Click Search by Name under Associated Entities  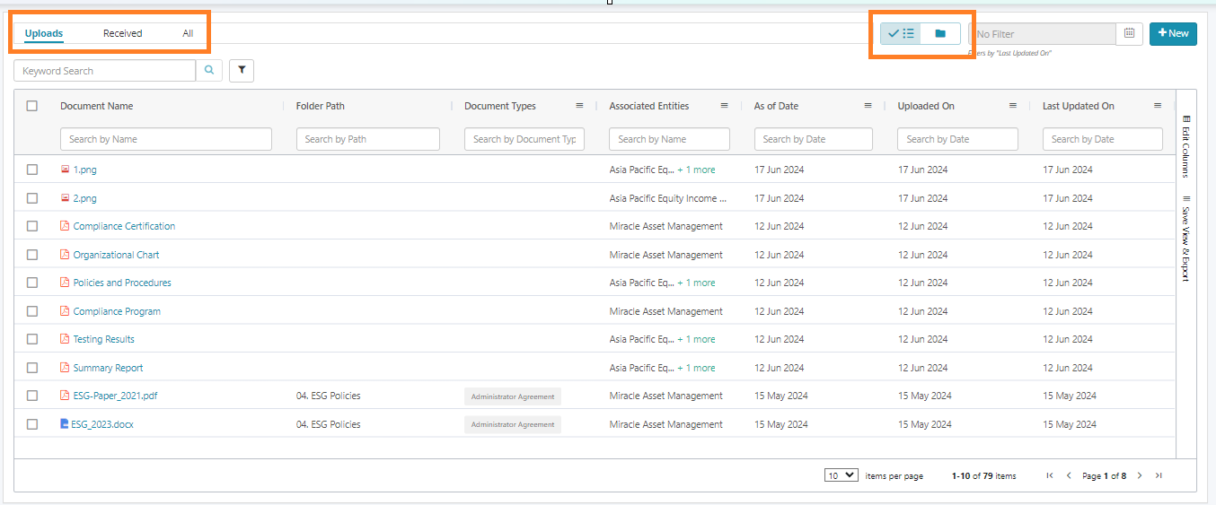(669, 139)
